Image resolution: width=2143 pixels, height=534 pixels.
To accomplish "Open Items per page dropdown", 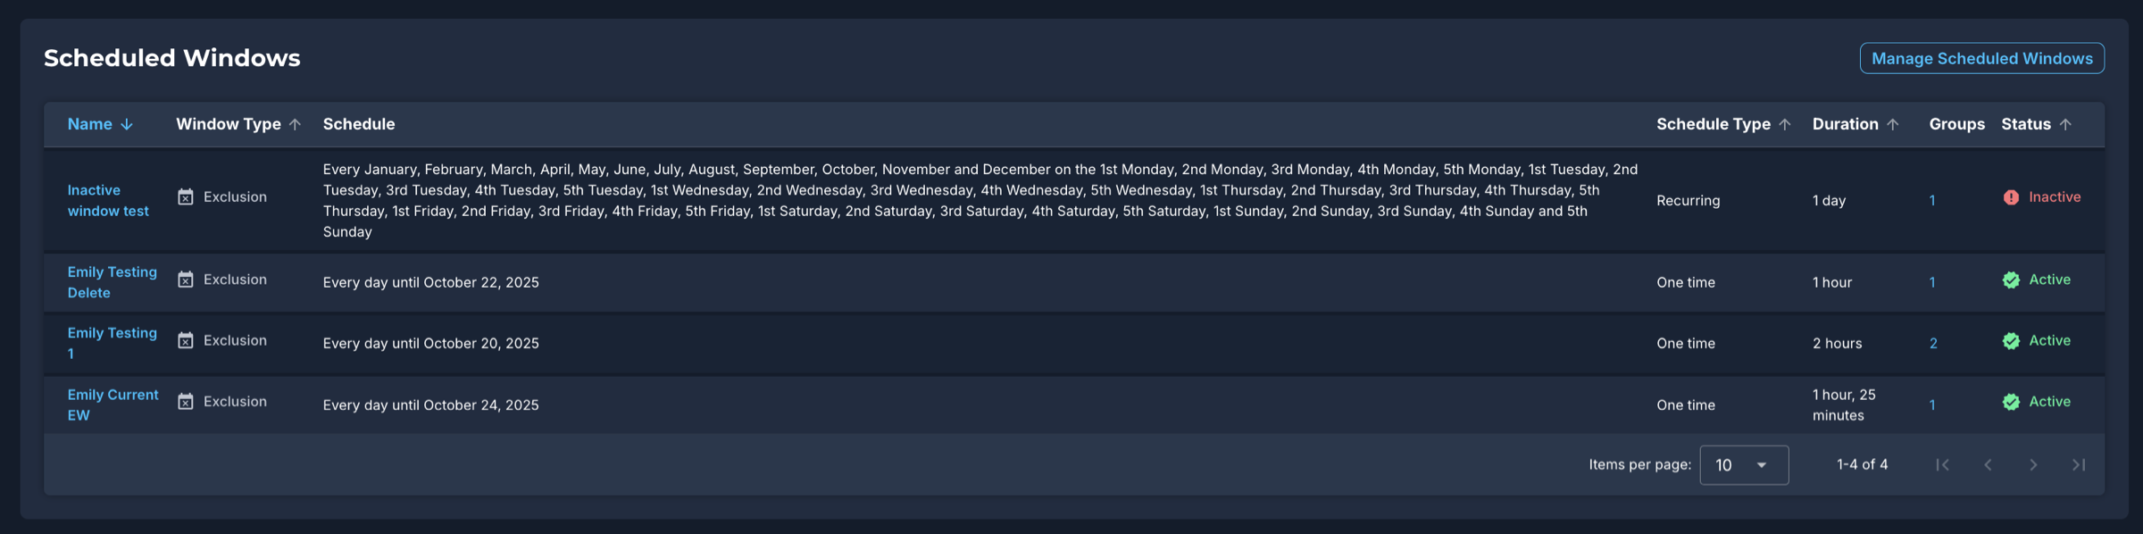I will [1743, 464].
